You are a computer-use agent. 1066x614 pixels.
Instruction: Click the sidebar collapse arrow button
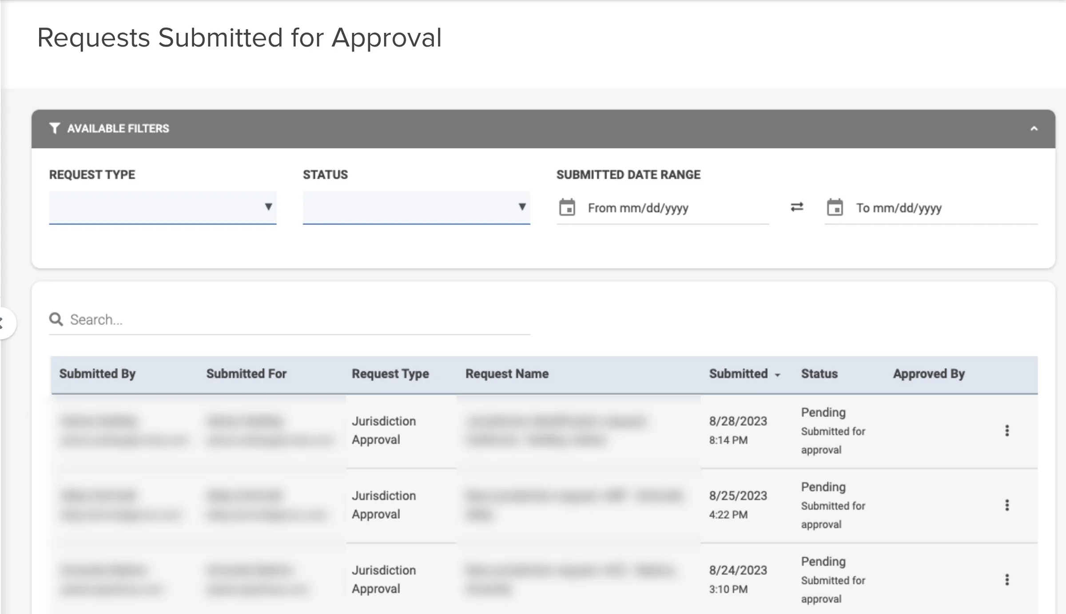coord(4,323)
